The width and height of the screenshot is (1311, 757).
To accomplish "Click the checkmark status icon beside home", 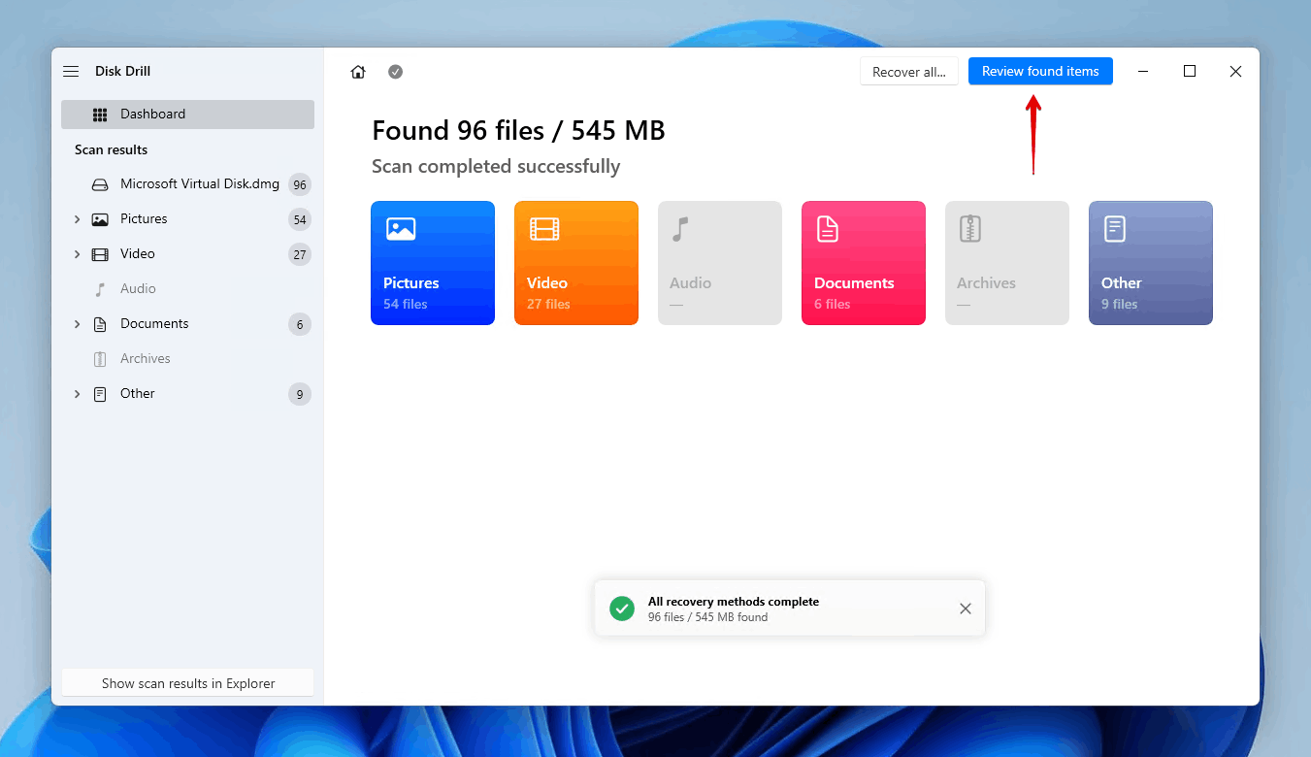I will pos(395,72).
